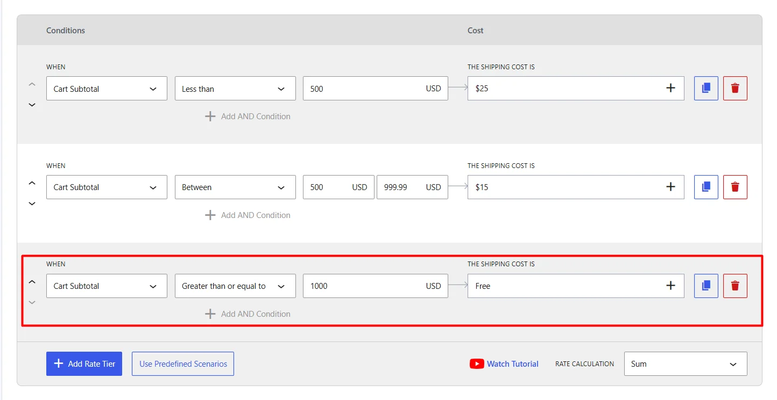
Task: Add AND Condition to the $15 tier
Action: [x=248, y=215]
